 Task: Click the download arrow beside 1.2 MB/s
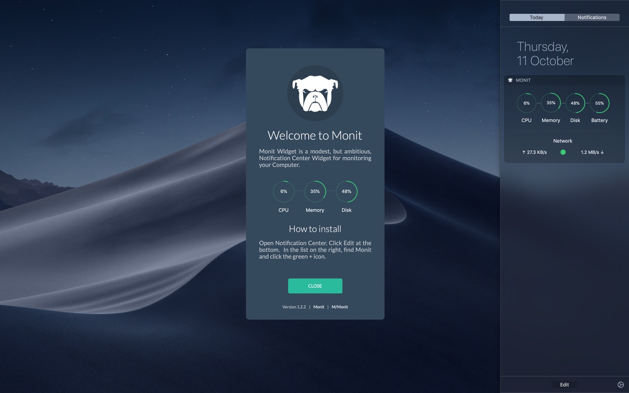(602, 152)
